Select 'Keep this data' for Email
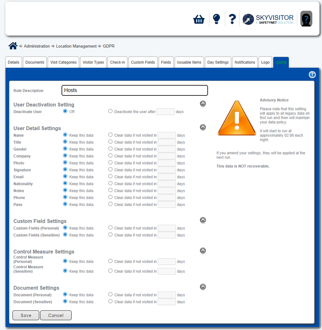This screenshot has width=322, height=330. click(65, 176)
